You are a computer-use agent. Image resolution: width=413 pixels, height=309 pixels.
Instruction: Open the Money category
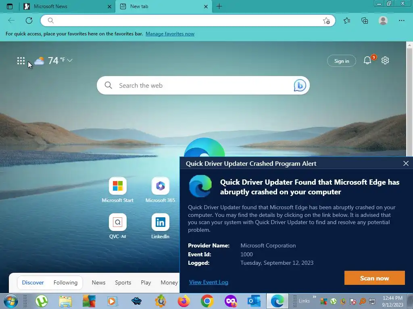169,282
